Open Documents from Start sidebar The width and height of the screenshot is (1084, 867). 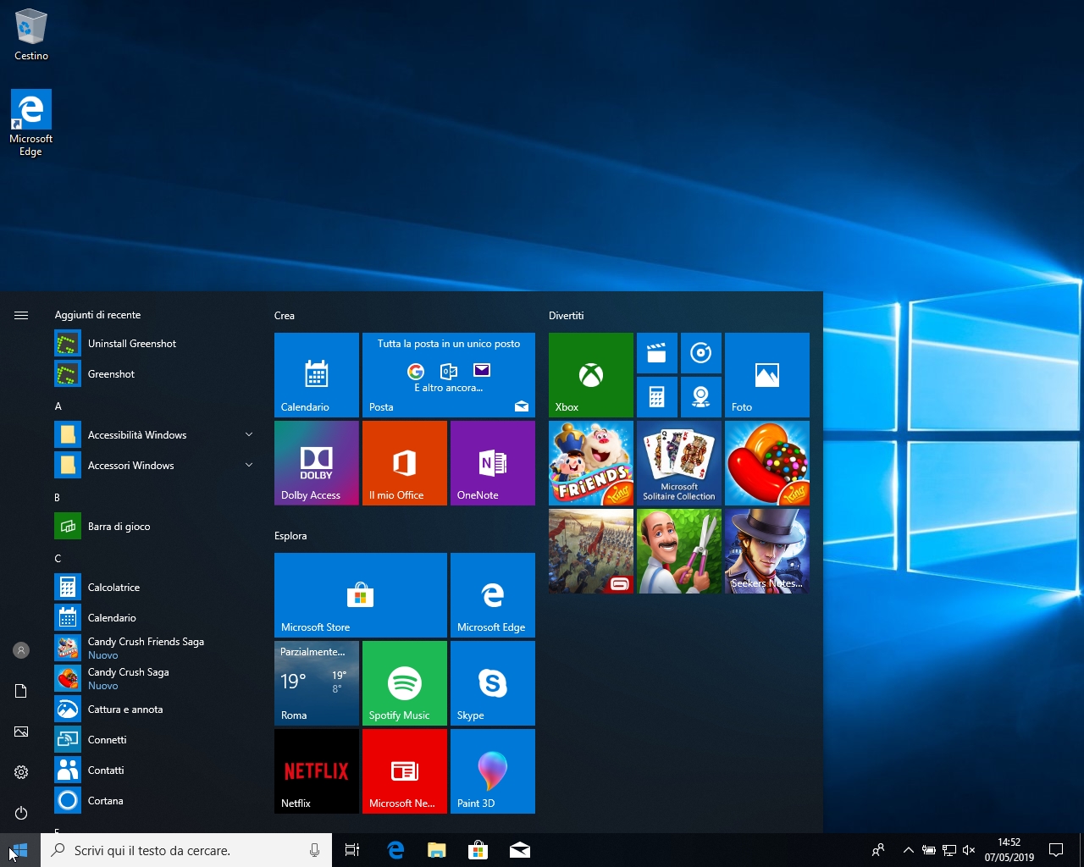(x=21, y=691)
